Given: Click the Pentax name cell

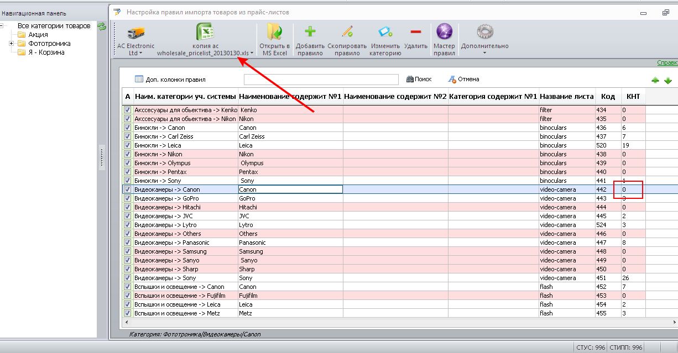Looking at the screenshot, I should (290, 172).
